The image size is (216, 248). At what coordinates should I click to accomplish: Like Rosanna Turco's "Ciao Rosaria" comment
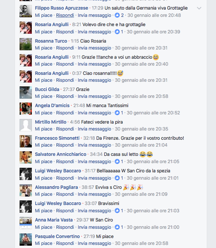click(x=44, y=48)
